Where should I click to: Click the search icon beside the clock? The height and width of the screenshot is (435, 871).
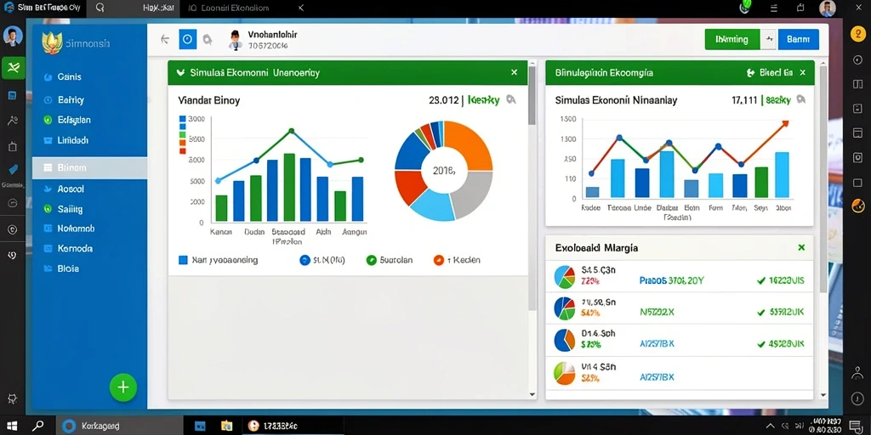tap(208, 39)
